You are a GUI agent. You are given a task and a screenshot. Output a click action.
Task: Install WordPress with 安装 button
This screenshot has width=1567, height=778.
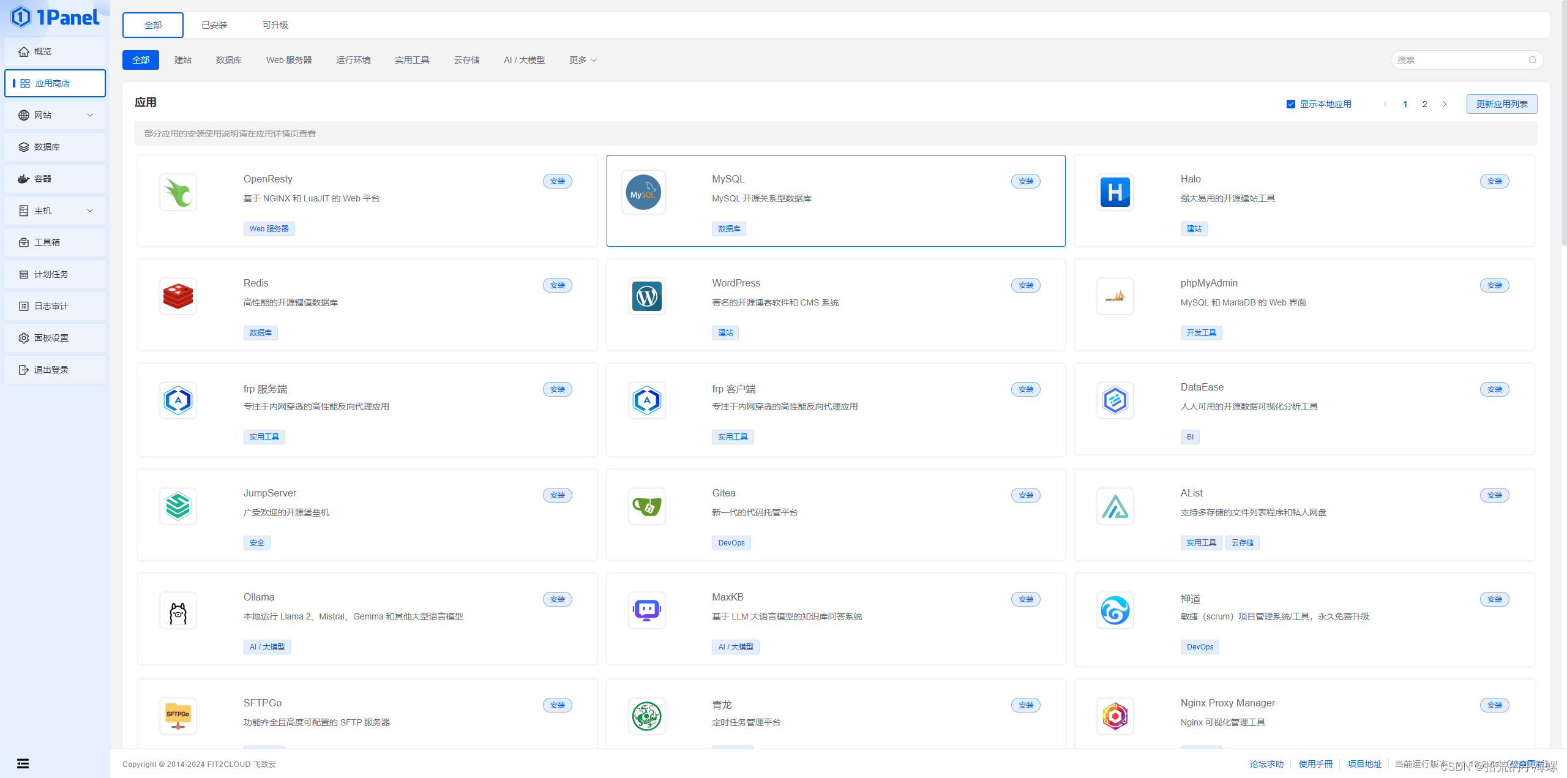point(1026,285)
